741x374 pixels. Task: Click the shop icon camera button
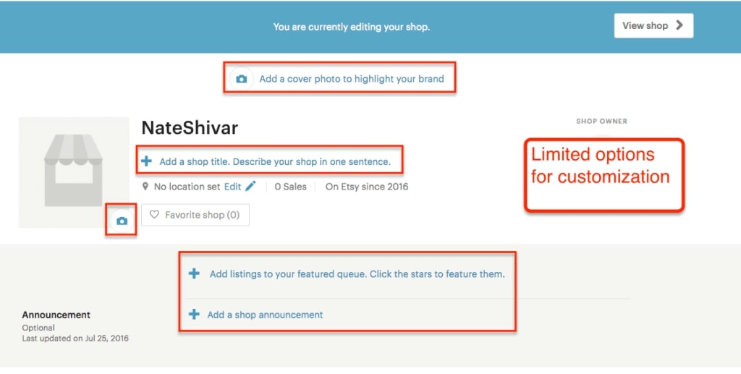click(x=122, y=221)
